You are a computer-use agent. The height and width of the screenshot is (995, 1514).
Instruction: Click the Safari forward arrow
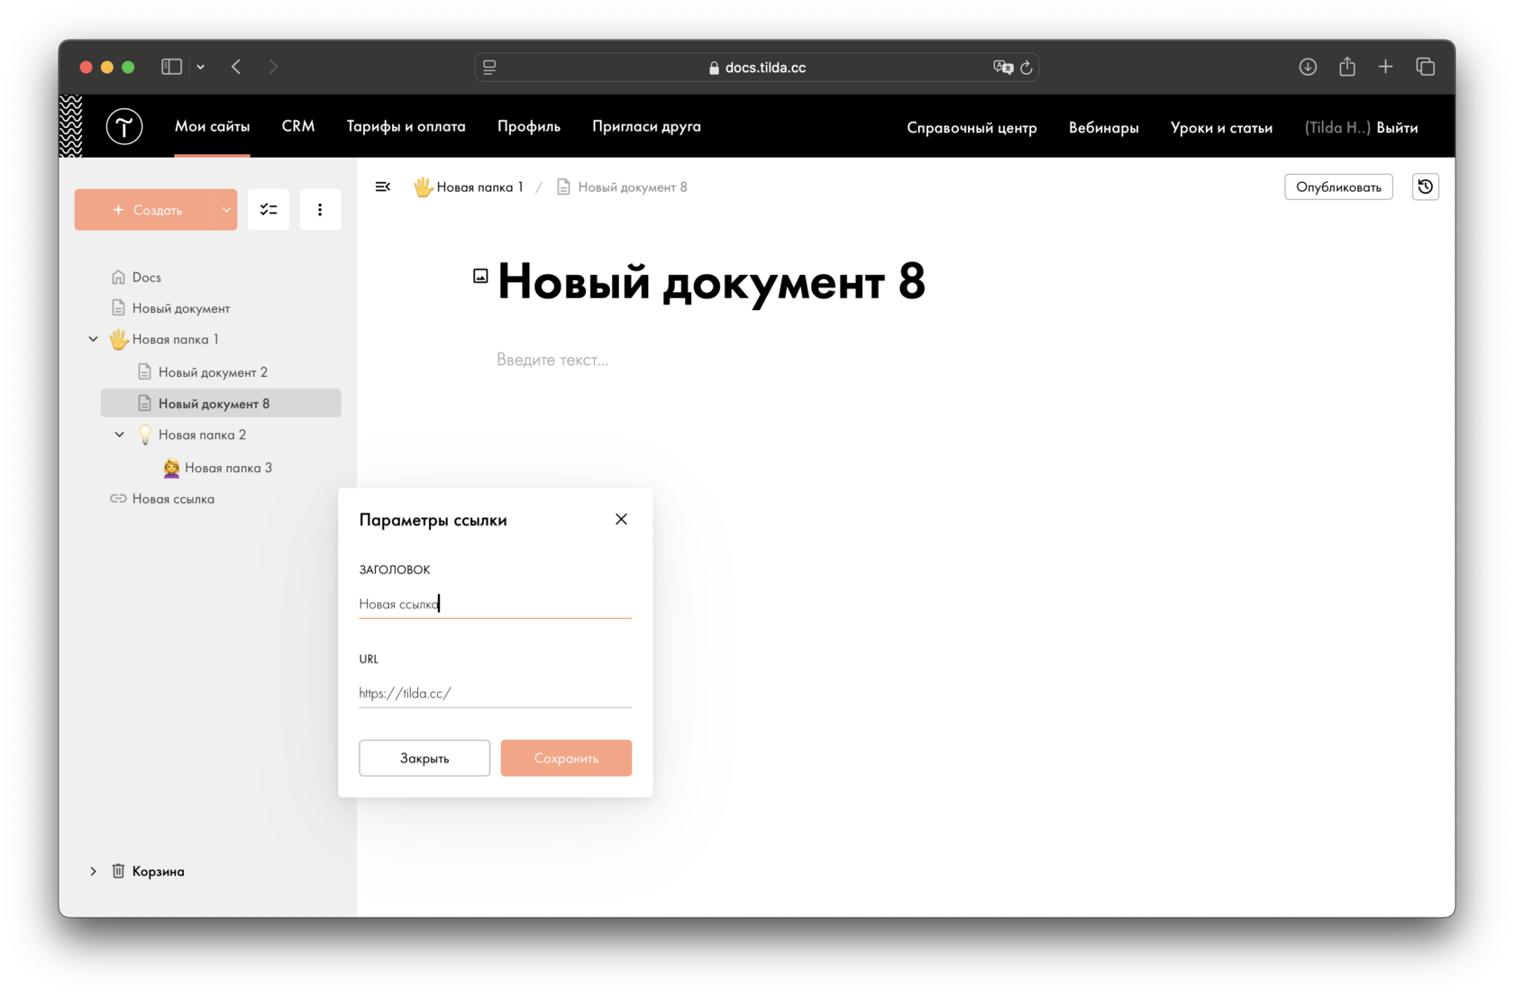click(x=273, y=67)
